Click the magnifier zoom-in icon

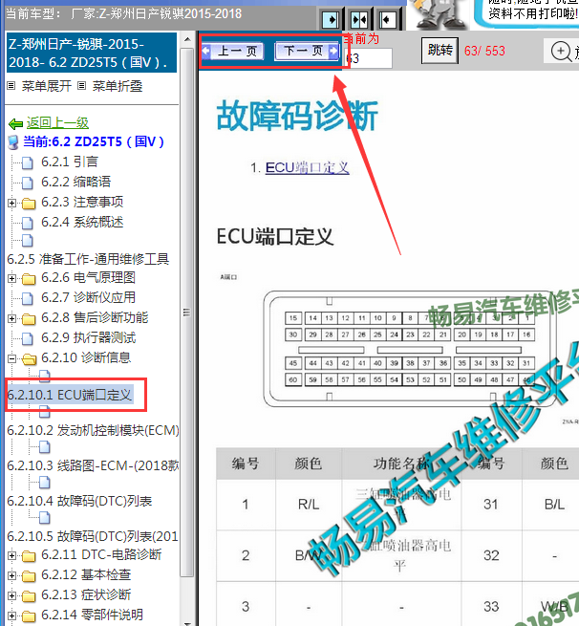(x=561, y=52)
